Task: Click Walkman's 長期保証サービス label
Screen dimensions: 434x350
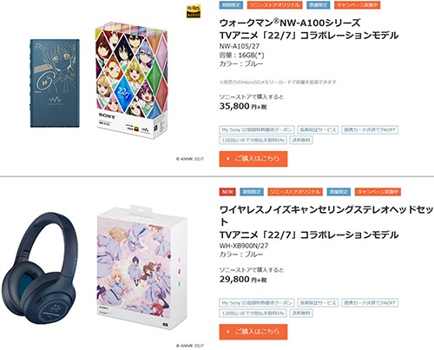Action: click(x=318, y=129)
